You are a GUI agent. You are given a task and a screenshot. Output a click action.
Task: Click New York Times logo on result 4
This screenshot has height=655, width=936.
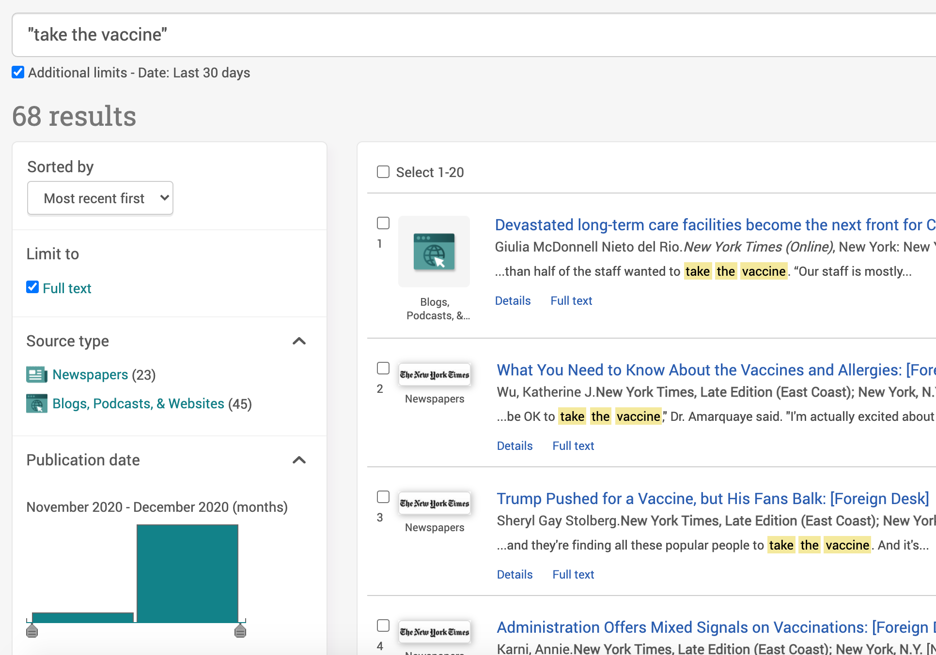[x=434, y=632]
